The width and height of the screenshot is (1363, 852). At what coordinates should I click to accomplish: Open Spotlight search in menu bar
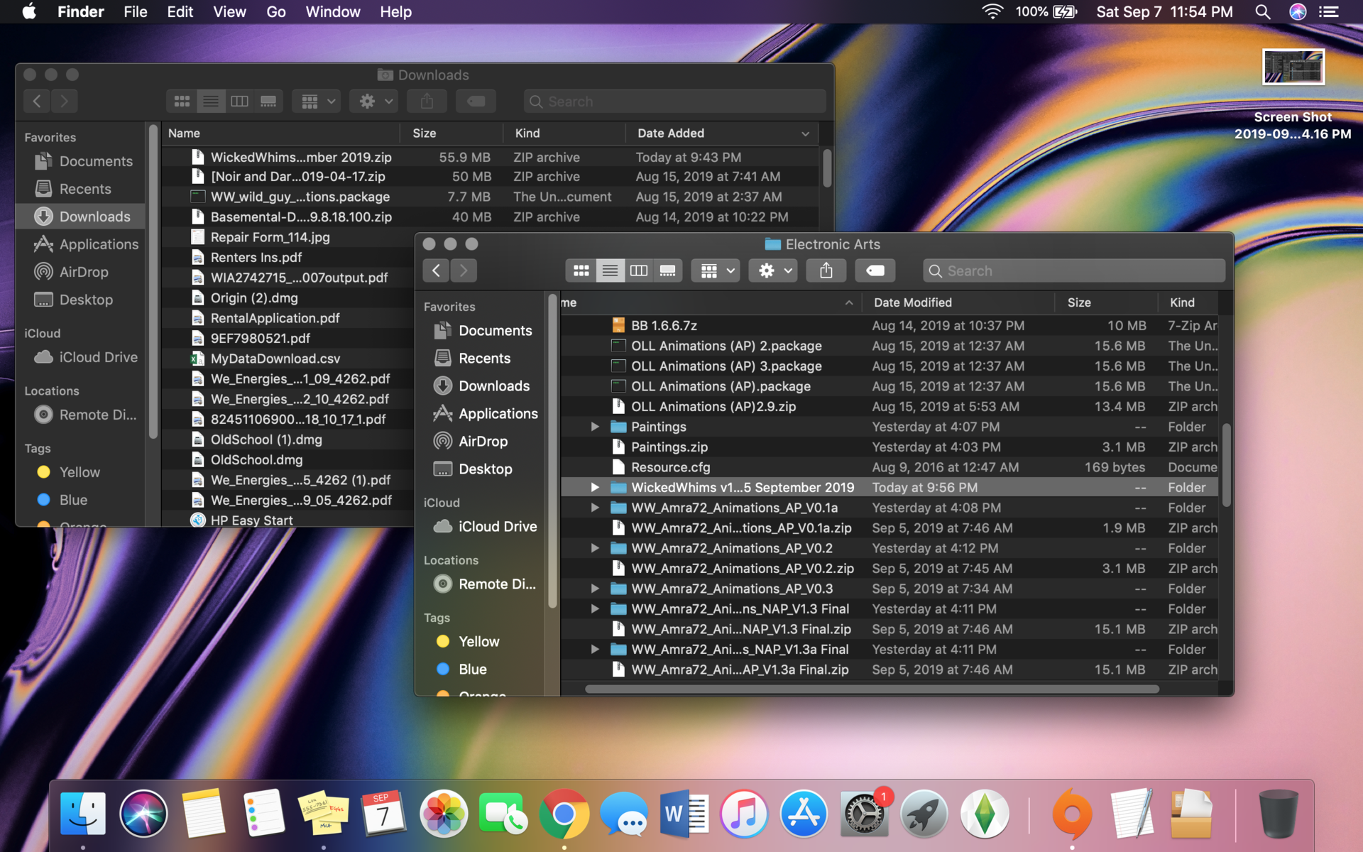coord(1262,12)
